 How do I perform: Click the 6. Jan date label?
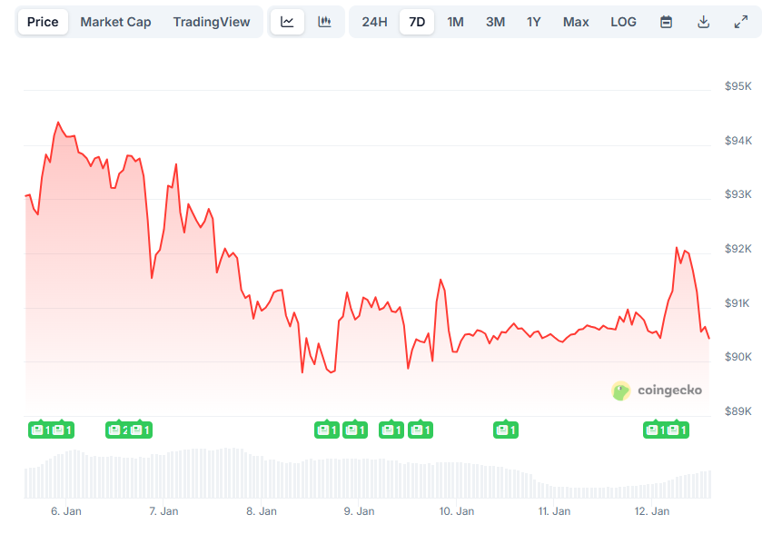(66, 511)
